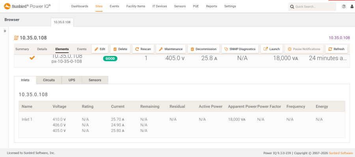Switch to the Sensors tab
Viewport: 355px width, 157px height.
95,80
